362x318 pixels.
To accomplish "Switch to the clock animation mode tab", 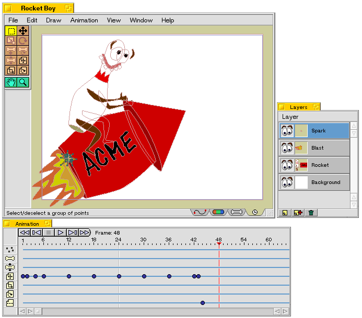I will [255, 212].
